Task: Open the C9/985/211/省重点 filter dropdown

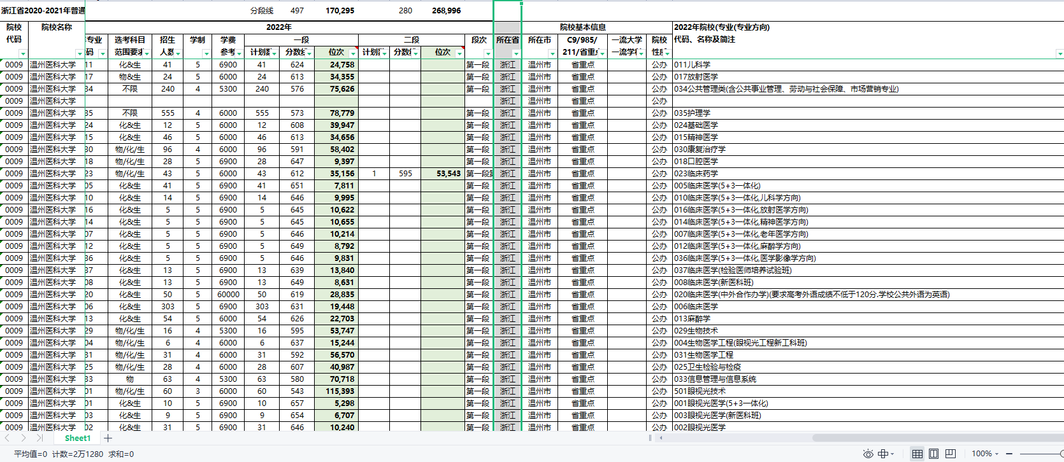Action: point(603,53)
